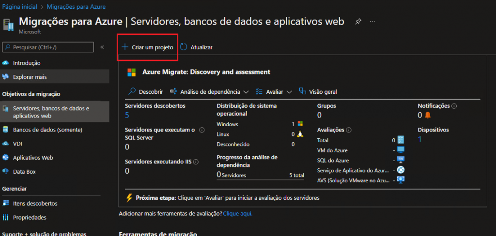This screenshot has height=236, width=496.
Task: Open Itens descobertos in the sidebar
Action: click(35, 204)
